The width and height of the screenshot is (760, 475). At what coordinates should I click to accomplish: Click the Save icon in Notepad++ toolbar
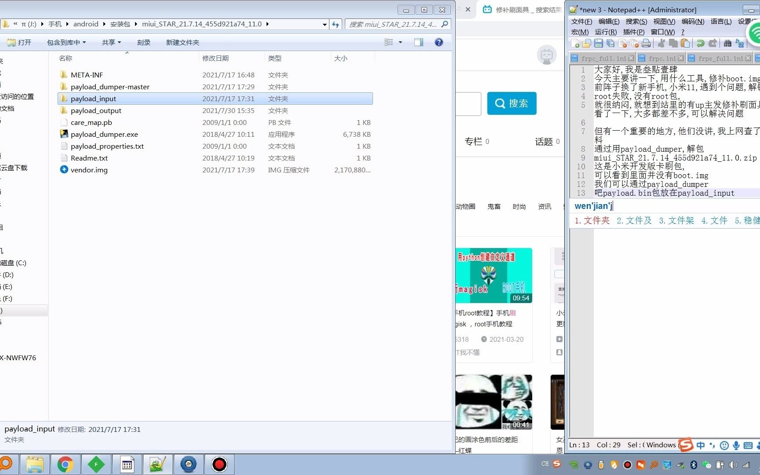[x=599, y=43]
